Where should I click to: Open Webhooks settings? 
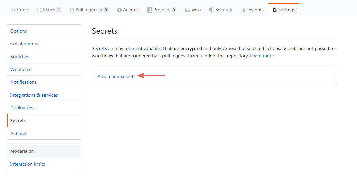22,69
